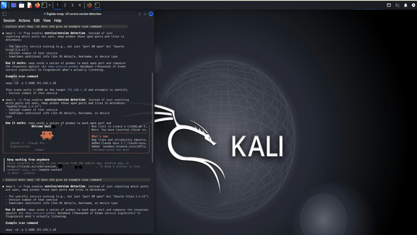Close the terminal window with blue X
The height and width of the screenshot is (235, 417).
coord(151,14)
